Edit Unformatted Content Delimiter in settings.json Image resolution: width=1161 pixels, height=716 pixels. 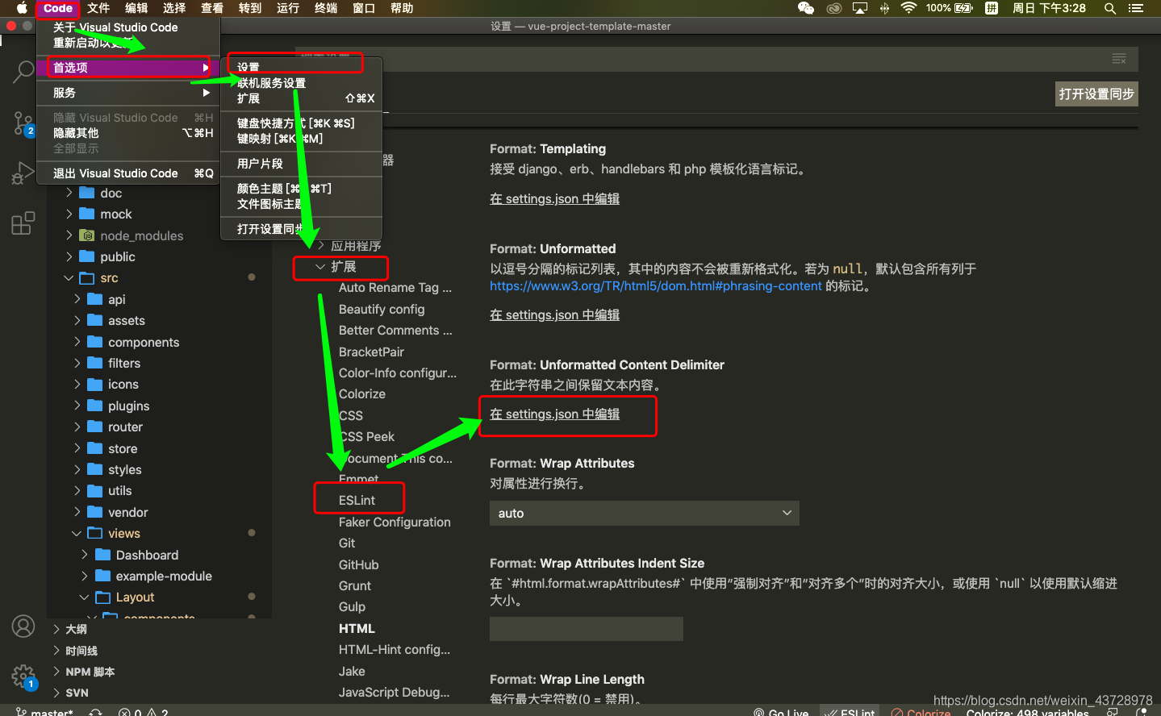click(x=554, y=414)
